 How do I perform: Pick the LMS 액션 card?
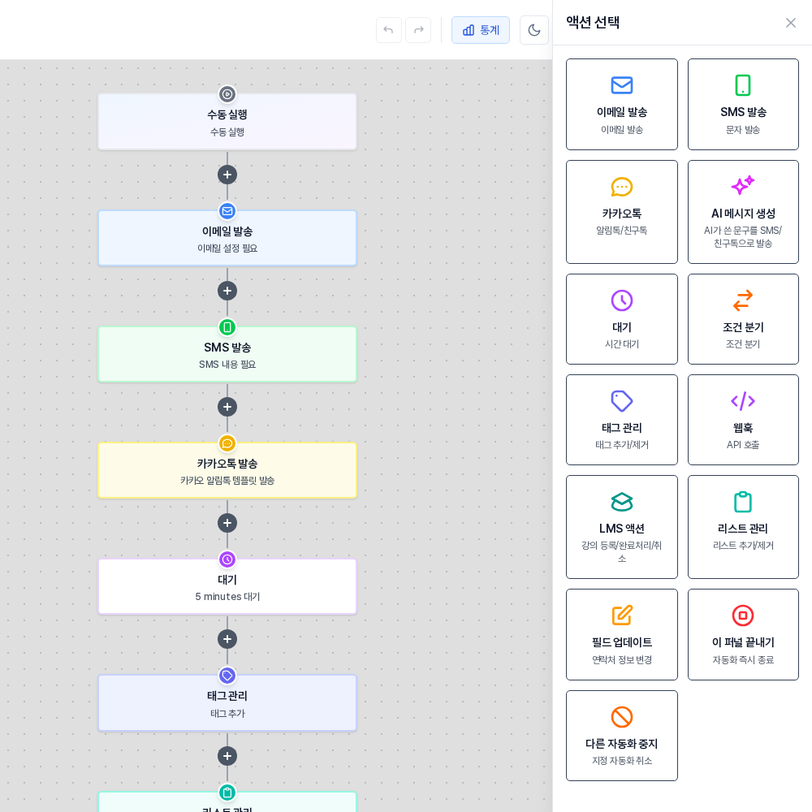pos(621,527)
